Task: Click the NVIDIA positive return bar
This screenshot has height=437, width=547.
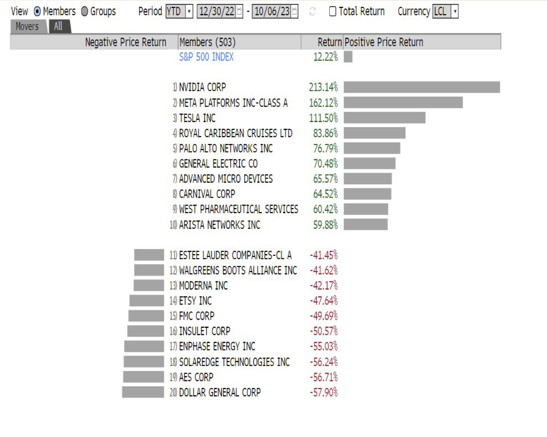Action: [422, 87]
